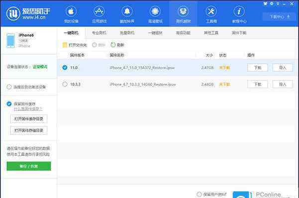
Task: Select the retain user data option
Action: pos(199,195)
